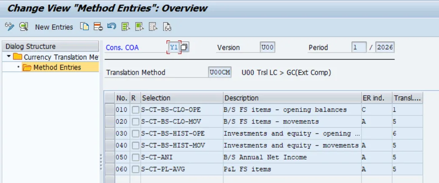Click the Undo Change arrow icon
This screenshot has width=439, height=183.
pos(112,27)
